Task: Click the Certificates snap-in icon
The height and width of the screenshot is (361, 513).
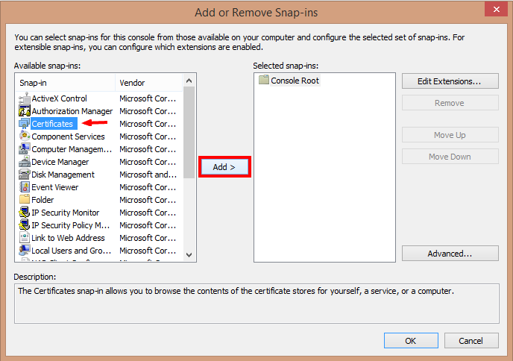Action: point(25,124)
